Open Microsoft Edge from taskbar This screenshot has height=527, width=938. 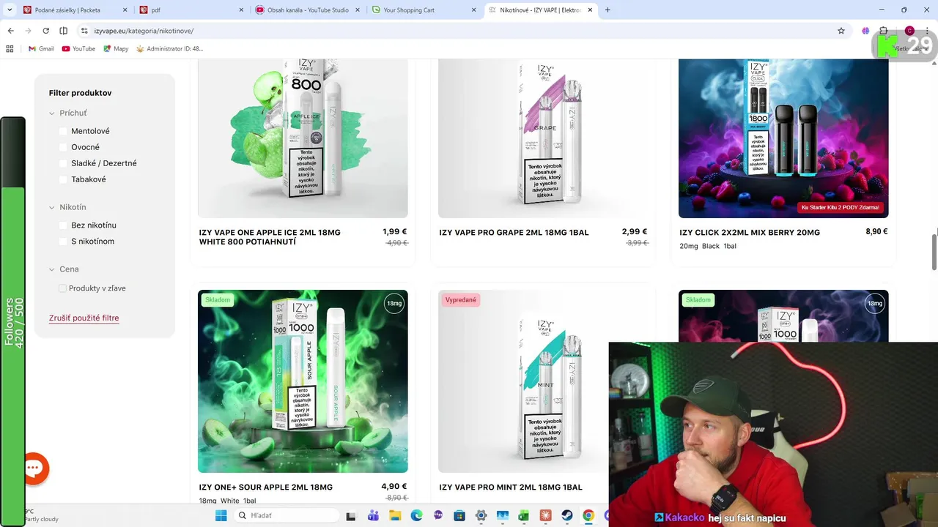416,515
